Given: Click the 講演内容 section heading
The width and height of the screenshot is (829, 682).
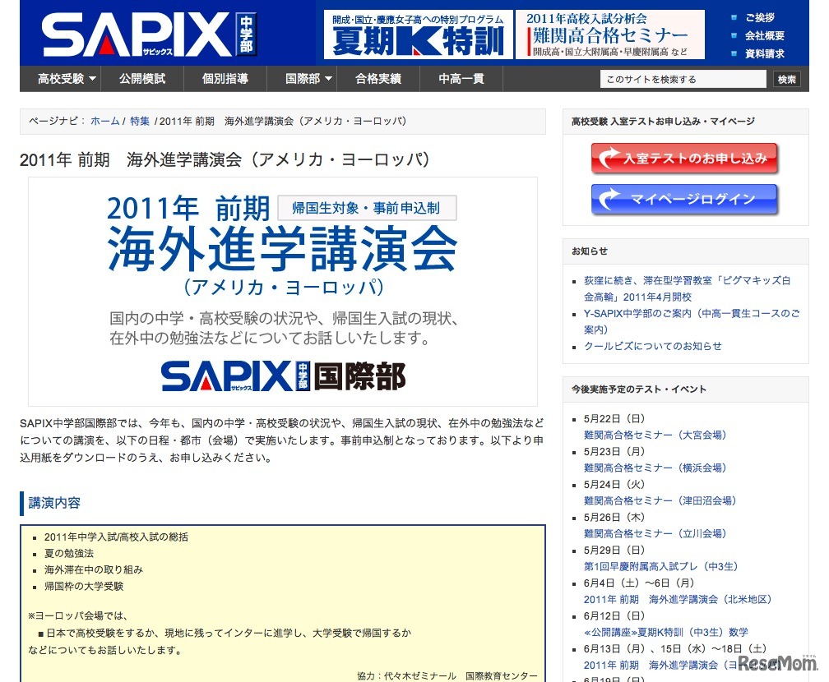Looking at the screenshot, I should pos(54,503).
